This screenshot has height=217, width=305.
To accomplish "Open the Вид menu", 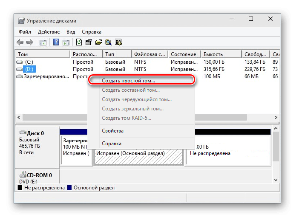I will tap(71, 32).
